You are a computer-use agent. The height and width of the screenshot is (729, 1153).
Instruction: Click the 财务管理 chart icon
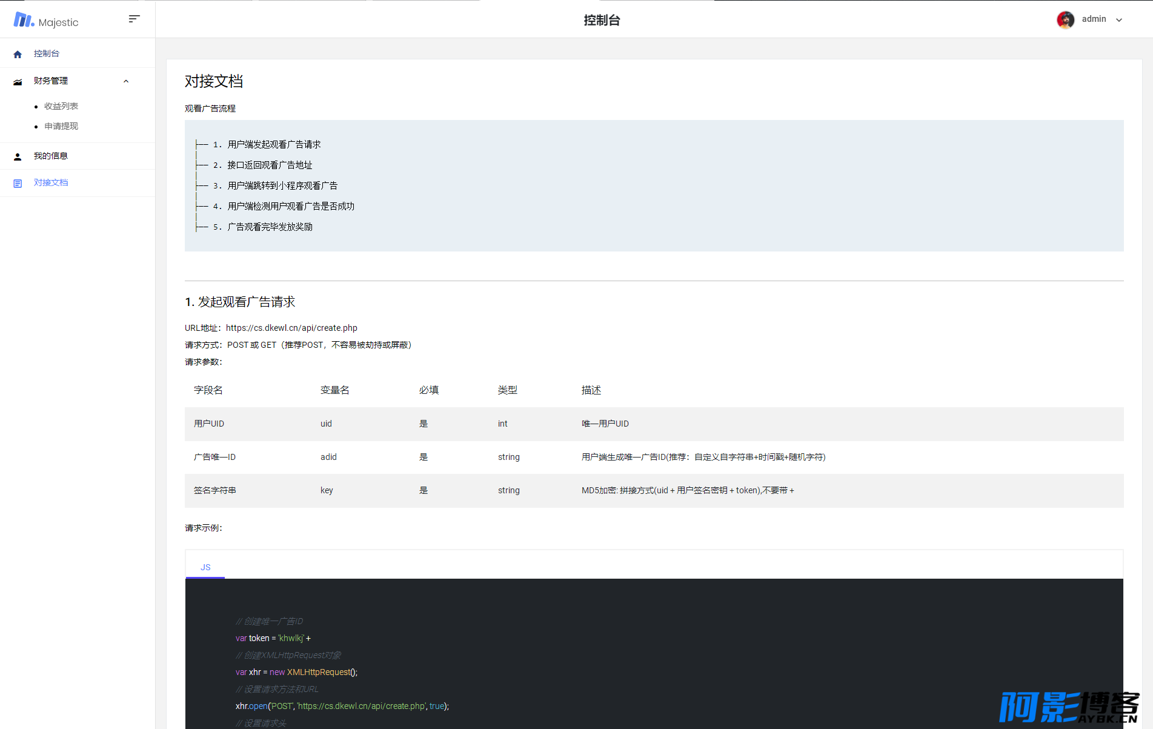click(18, 82)
